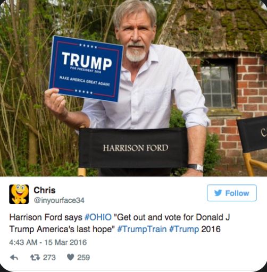Open the #Trump hashtag link
267x272 pixels.
184,229
